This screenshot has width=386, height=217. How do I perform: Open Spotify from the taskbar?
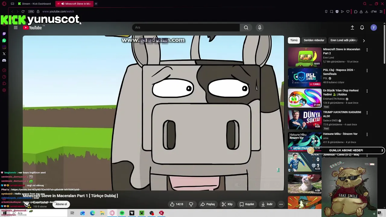pyautogui.click(x=122, y=213)
